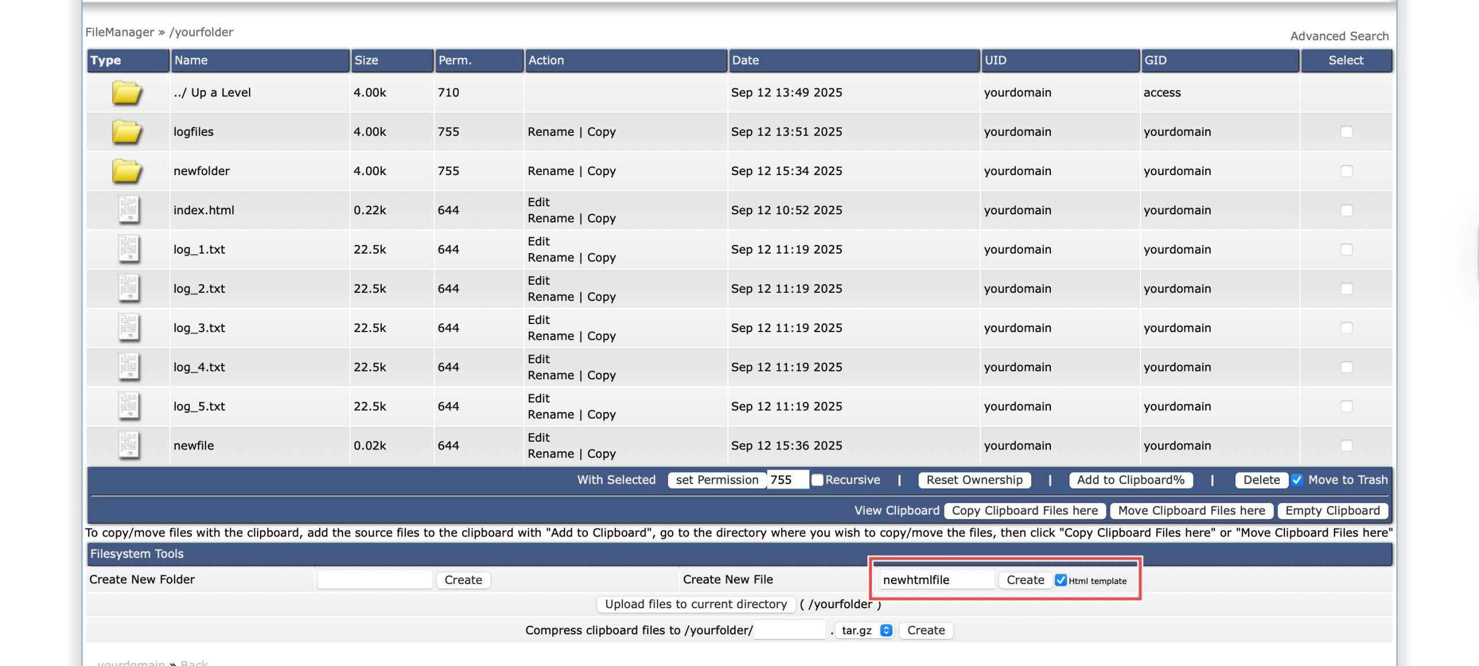Click the Empty Clipboard button
Image resolution: width=1479 pixels, height=666 pixels.
(x=1332, y=511)
